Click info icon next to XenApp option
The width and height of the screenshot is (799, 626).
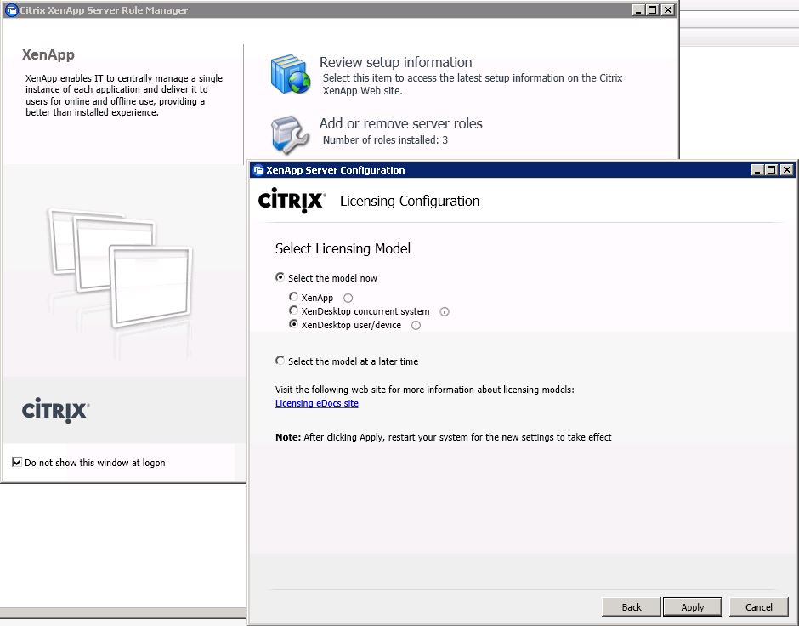tap(348, 298)
